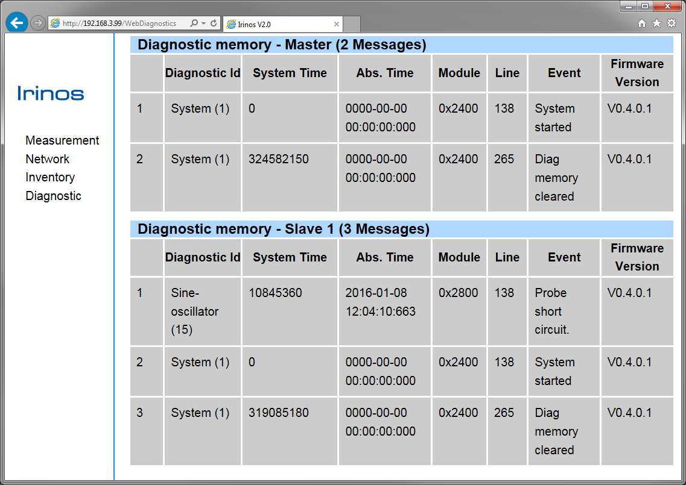The width and height of the screenshot is (686, 485).
Task: Click the Slave 1 diagnostic memory heading
Action: (x=402, y=229)
